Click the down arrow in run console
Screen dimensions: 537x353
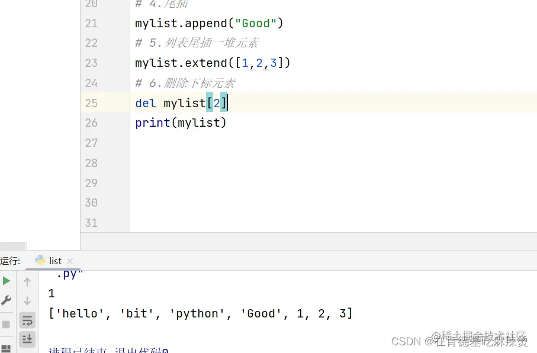pos(27,300)
